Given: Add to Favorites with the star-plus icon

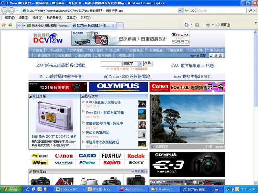Looking at the screenshot, I should (10, 25).
